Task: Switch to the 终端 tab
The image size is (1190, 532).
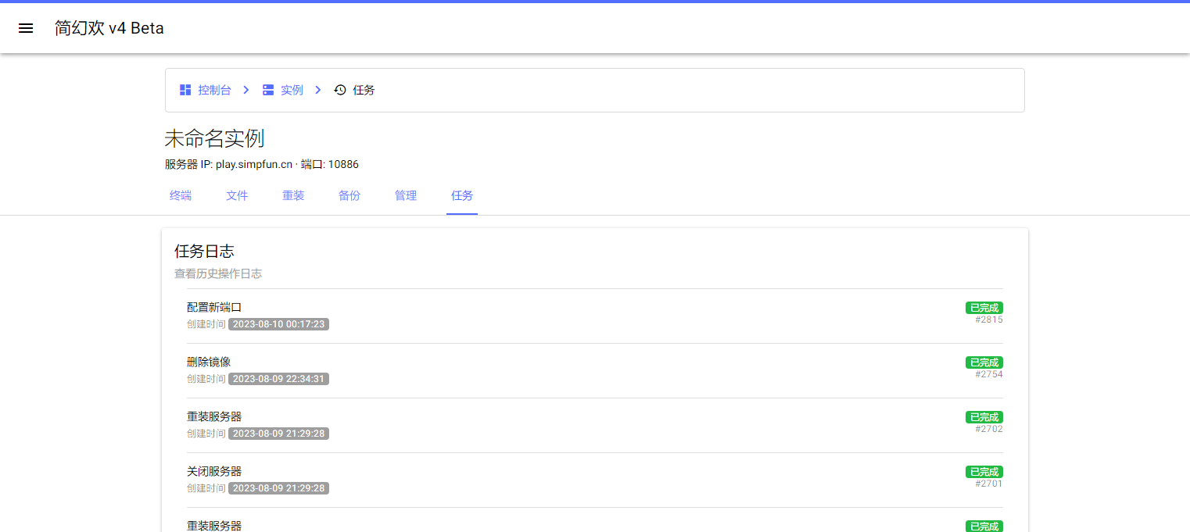Action: 181,195
